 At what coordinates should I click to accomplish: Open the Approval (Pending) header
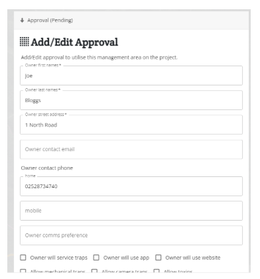tap(131, 21)
